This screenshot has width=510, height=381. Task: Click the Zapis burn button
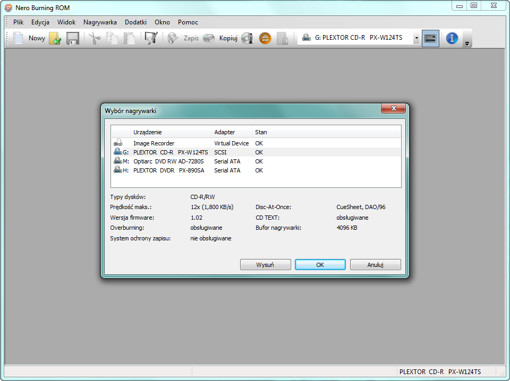[x=183, y=38]
